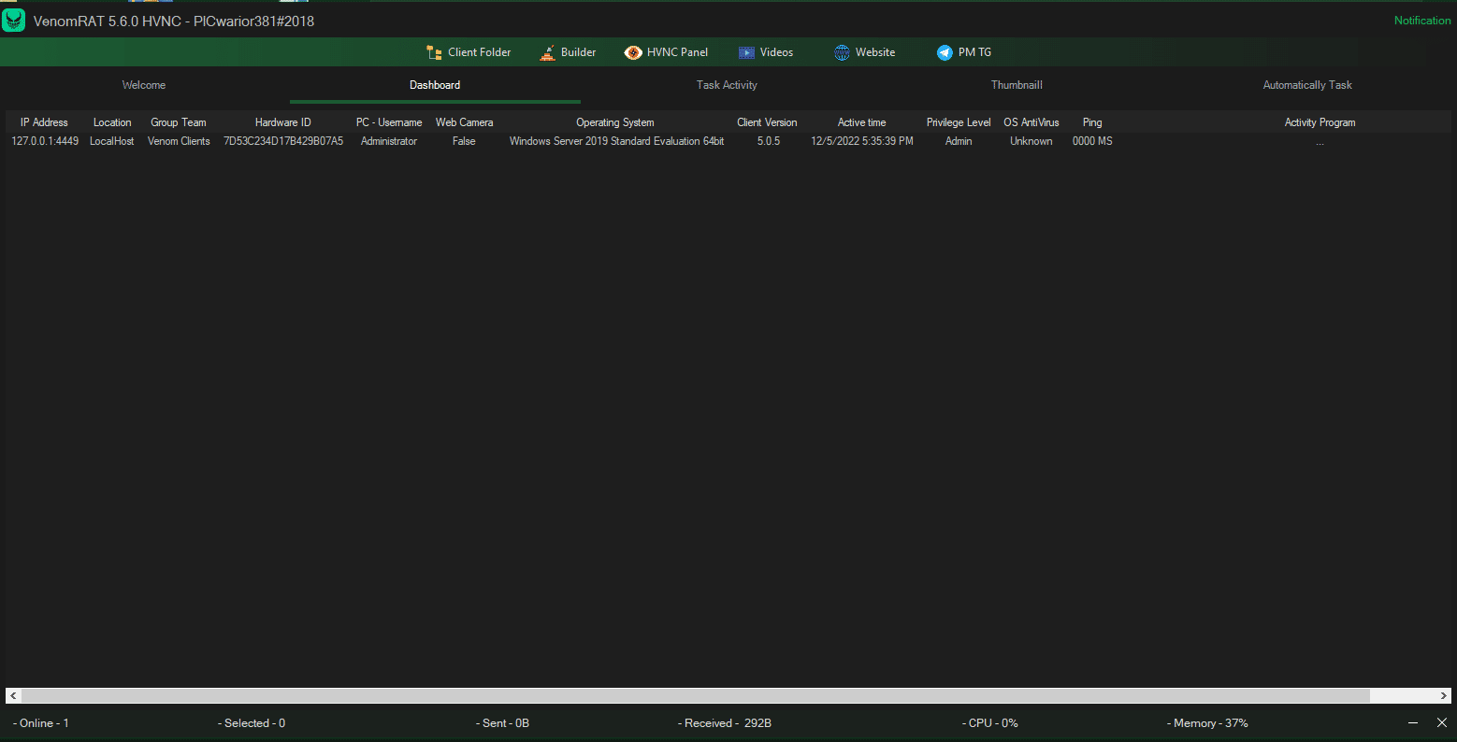The height and width of the screenshot is (742, 1457).
Task: Click the Location column header
Action: pyautogui.click(x=112, y=122)
